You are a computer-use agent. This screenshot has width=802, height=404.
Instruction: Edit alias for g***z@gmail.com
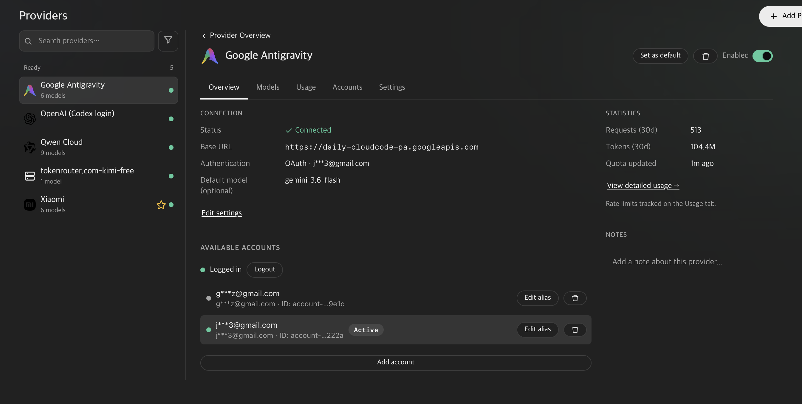pos(537,298)
